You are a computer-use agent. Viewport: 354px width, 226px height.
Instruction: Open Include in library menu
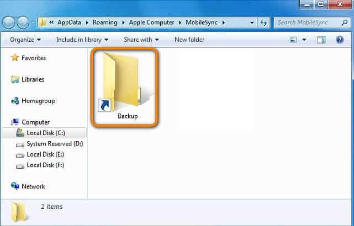click(x=82, y=40)
